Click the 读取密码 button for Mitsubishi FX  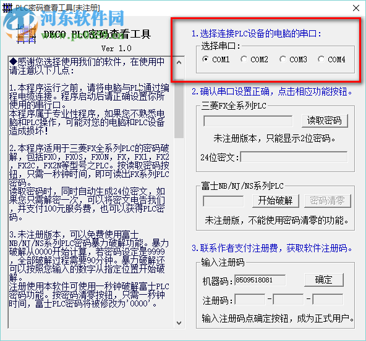coord(325,121)
